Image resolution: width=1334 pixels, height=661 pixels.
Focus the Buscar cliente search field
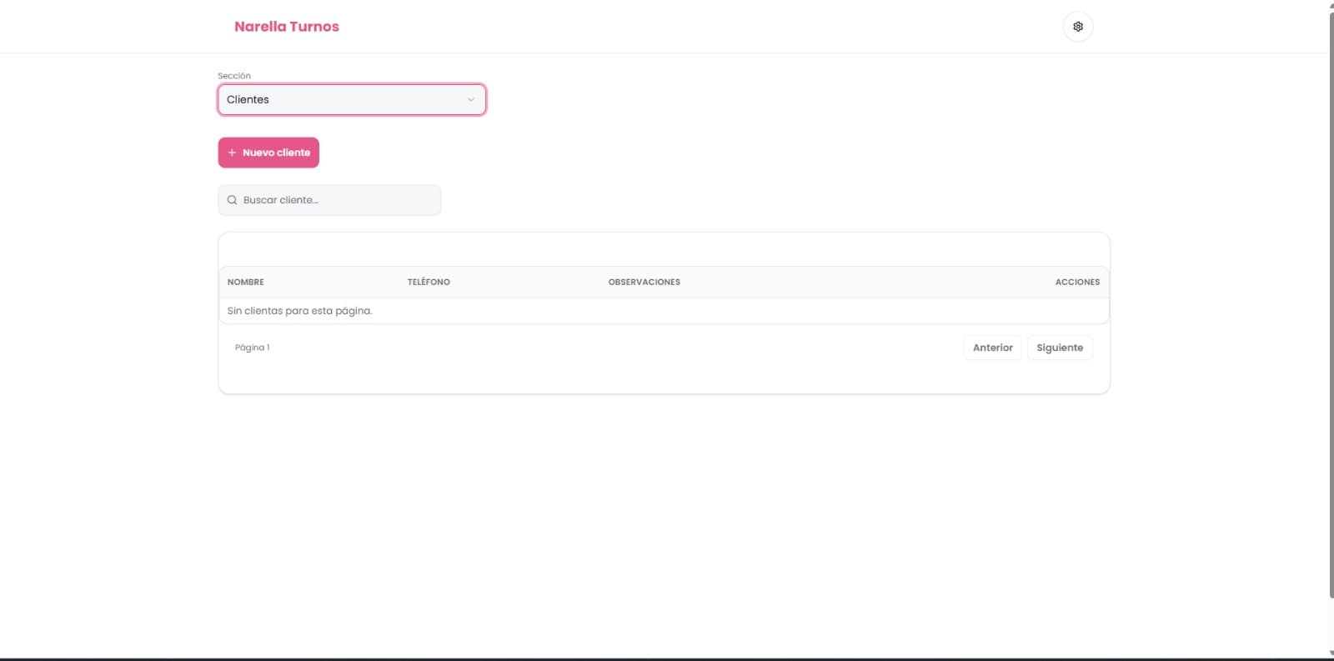coord(329,200)
